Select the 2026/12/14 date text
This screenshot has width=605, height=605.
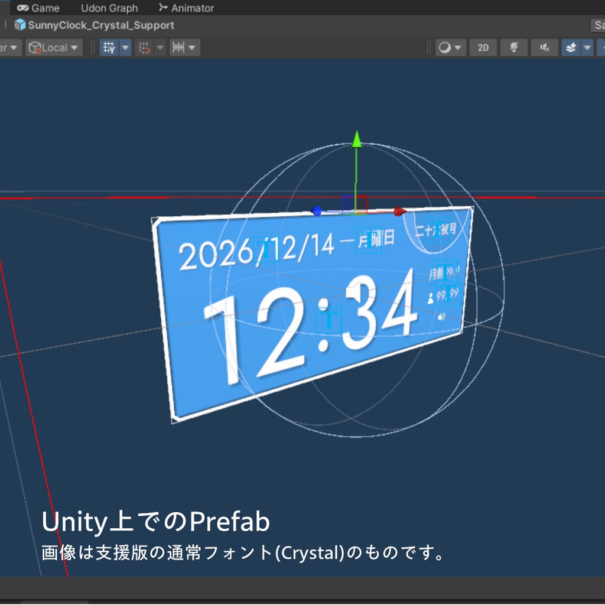click(257, 251)
